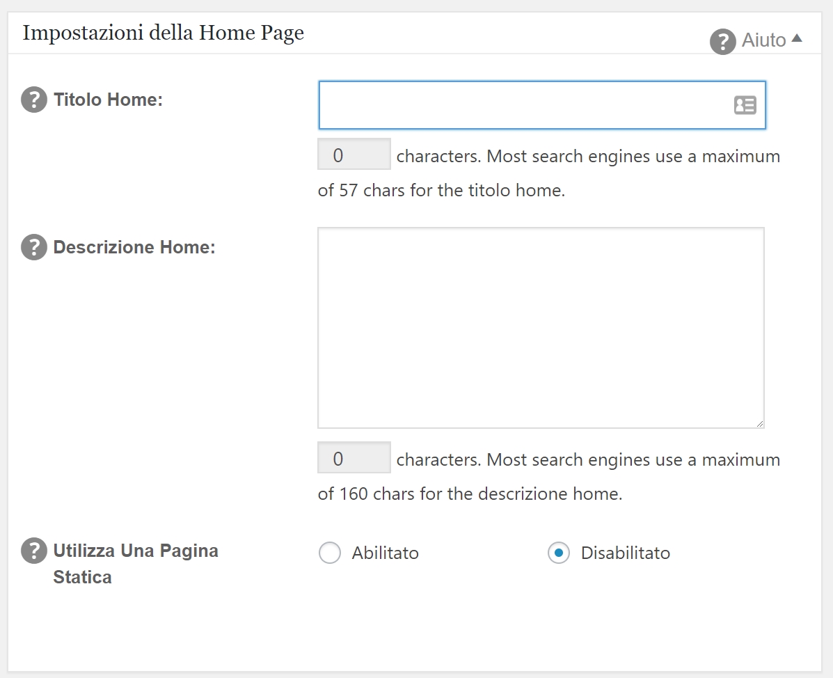Image resolution: width=833 pixels, height=678 pixels.
Task: Click the help icon next to Titolo Home
Action: click(x=34, y=100)
